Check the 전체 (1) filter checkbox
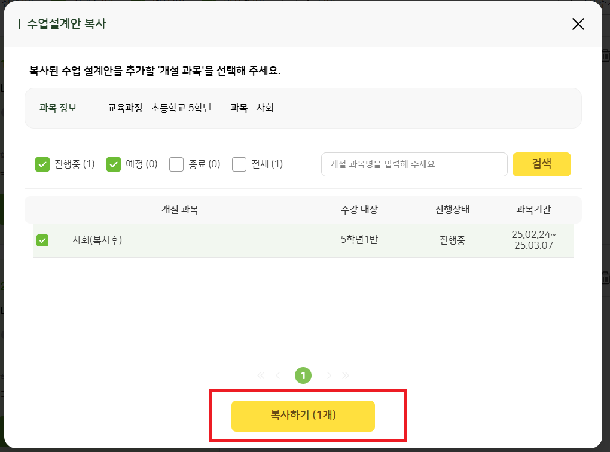 239,164
